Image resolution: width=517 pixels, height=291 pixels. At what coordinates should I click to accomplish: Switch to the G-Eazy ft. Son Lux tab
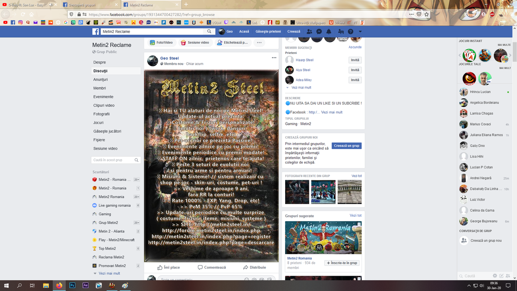click(x=28, y=5)
